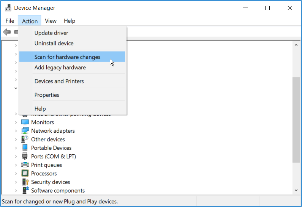
Task: Choose Uninstall device from the menu
Action: [x=72, y=43]
